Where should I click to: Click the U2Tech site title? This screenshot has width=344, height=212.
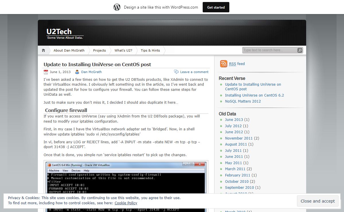coord(59,32)
